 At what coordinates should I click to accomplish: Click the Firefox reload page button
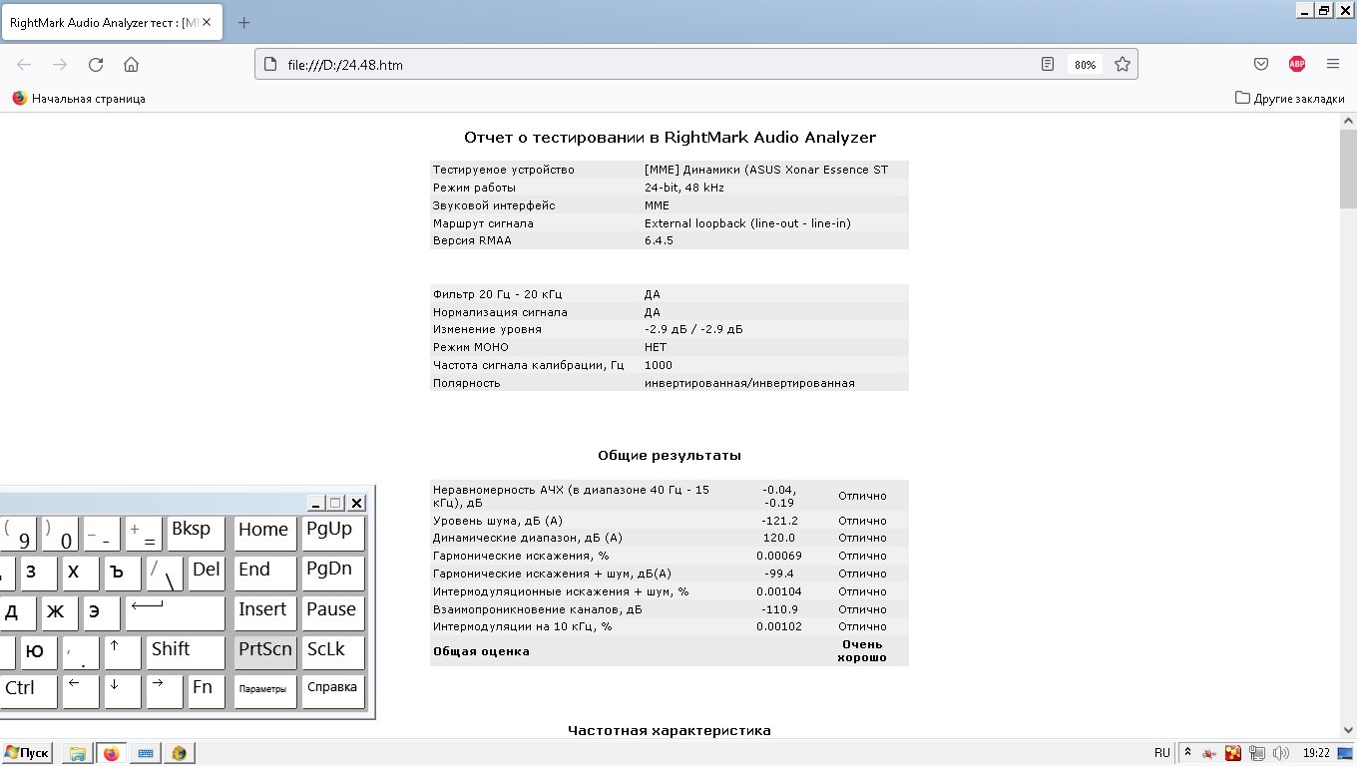click(96, 65)
